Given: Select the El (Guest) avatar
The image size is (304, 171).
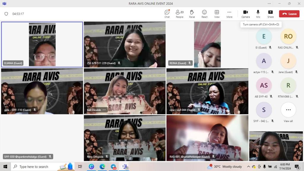Looking at the screenshot, I should coord(264,36).
